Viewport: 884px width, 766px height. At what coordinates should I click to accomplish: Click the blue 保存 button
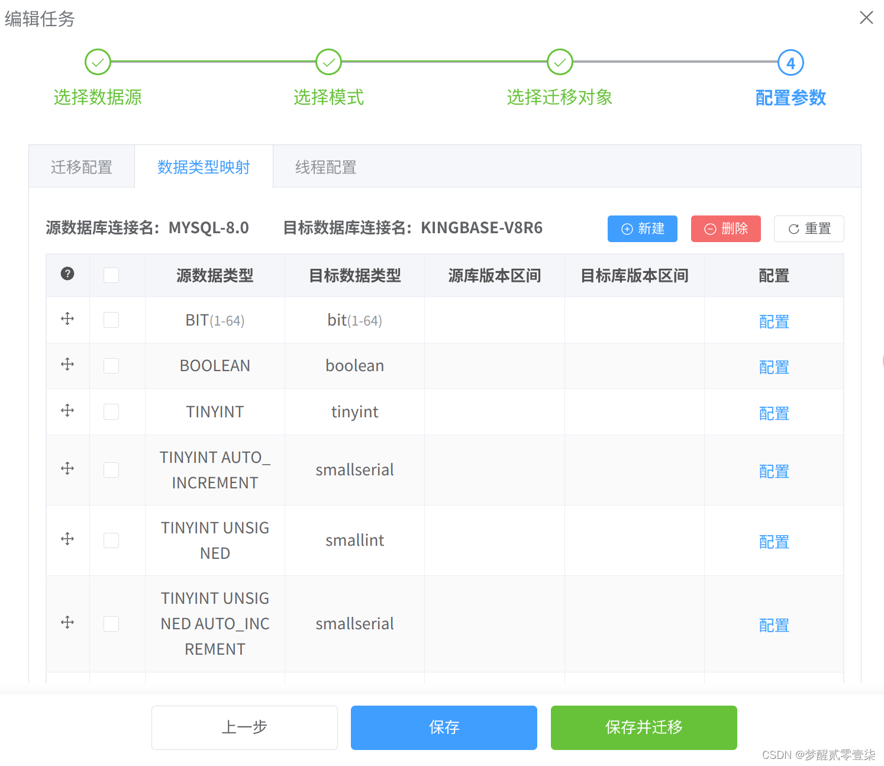(444, 728)
